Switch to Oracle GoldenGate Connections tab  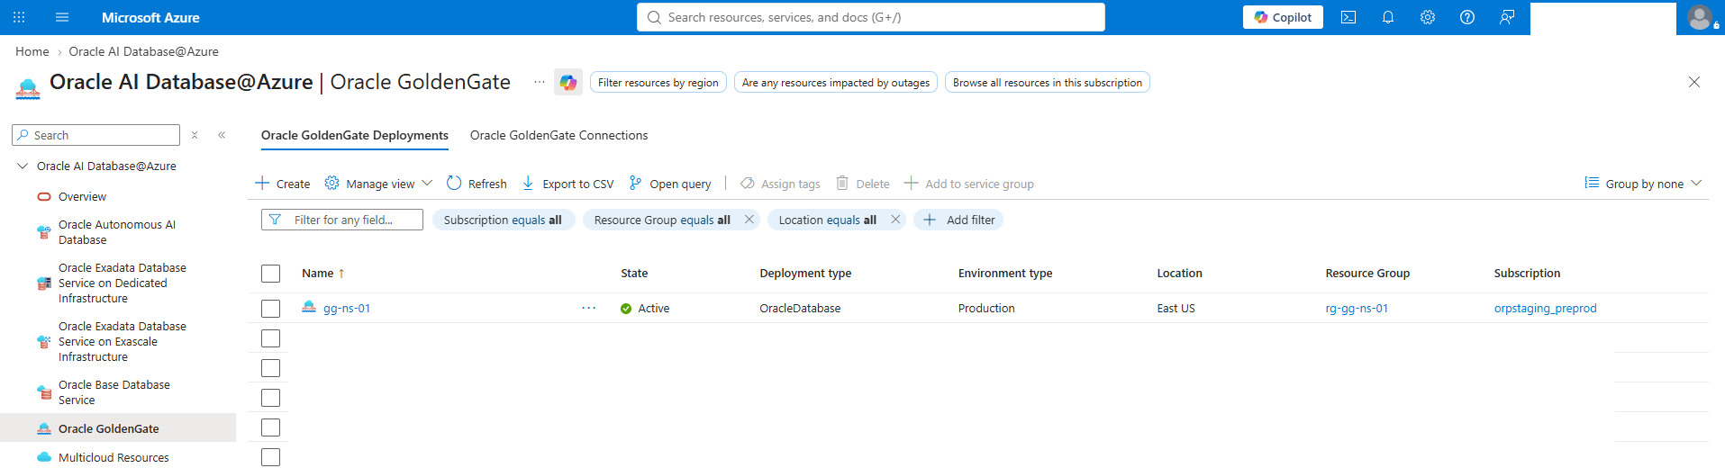click(558, 135)
